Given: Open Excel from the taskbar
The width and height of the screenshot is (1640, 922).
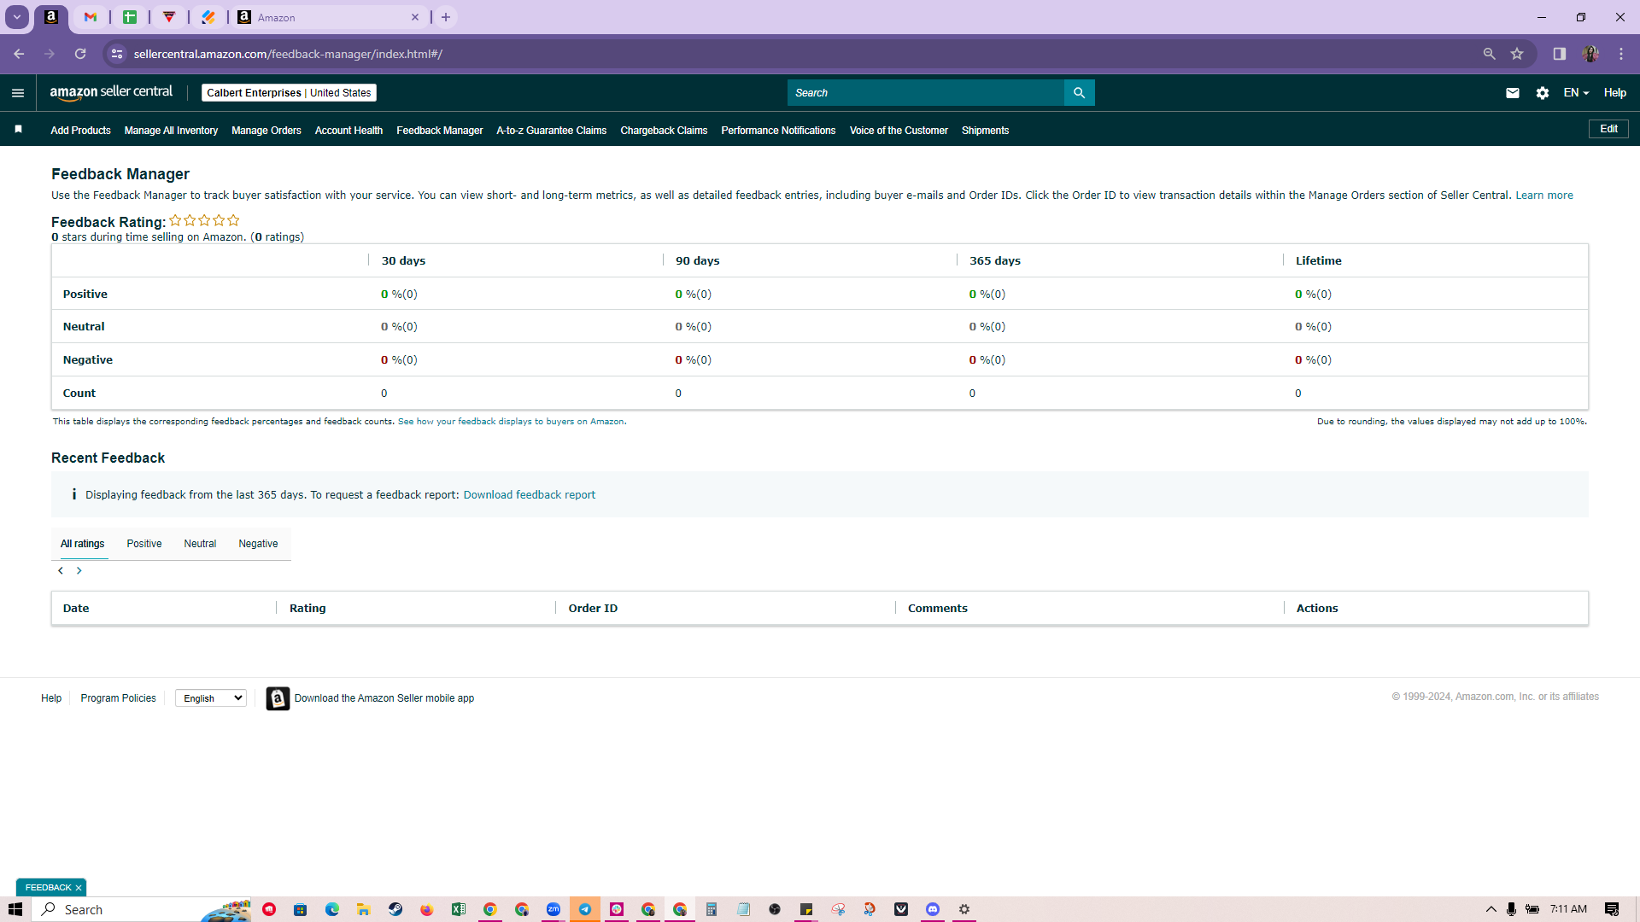Looking at the screenshot, I should tap(459, 909).
